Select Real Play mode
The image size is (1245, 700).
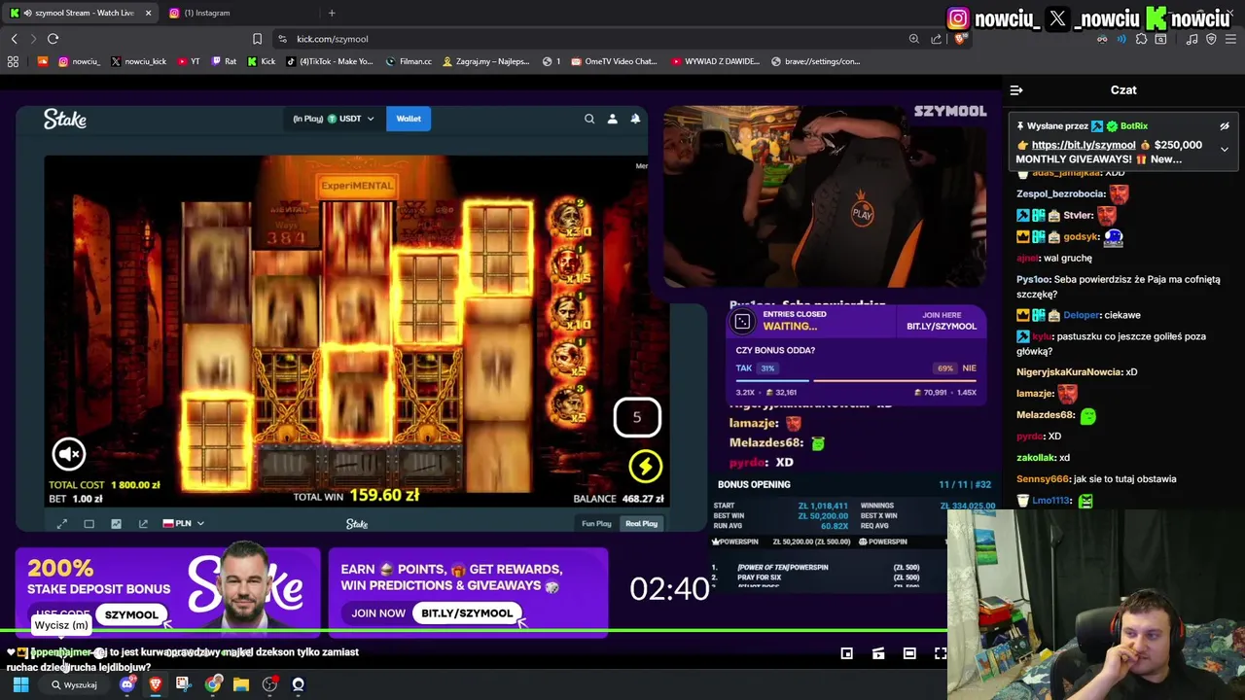pyautogui.click(x=641, y=524)
